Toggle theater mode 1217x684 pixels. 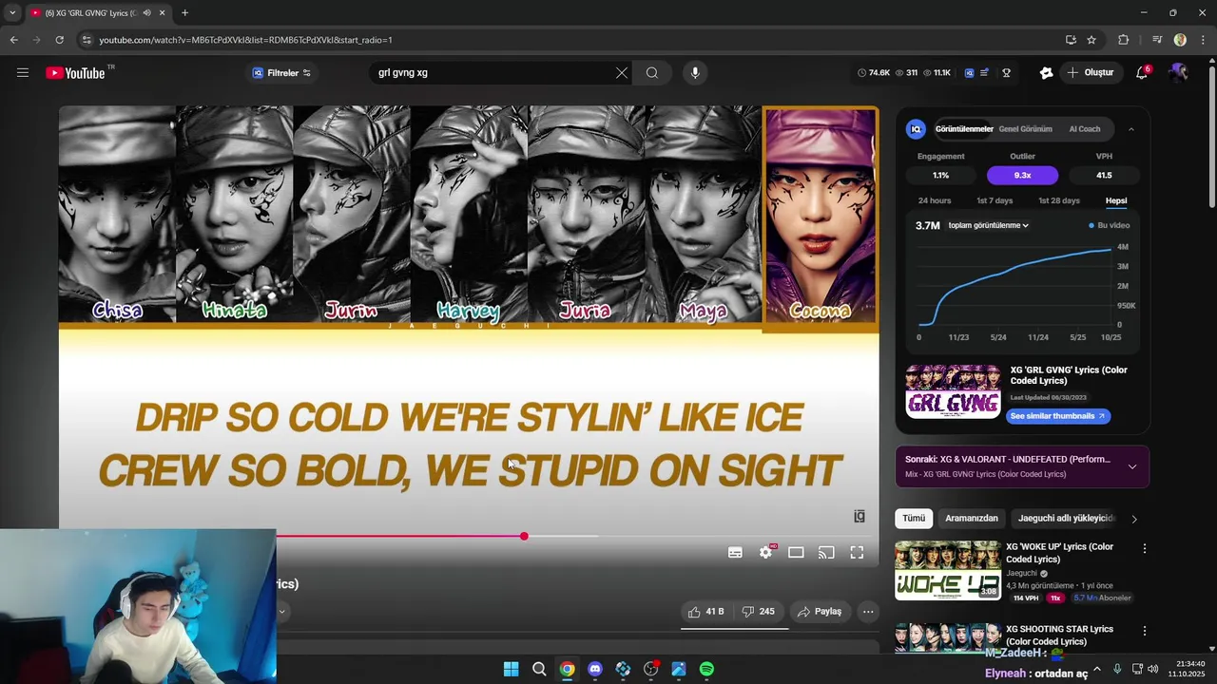click(796, 553)
